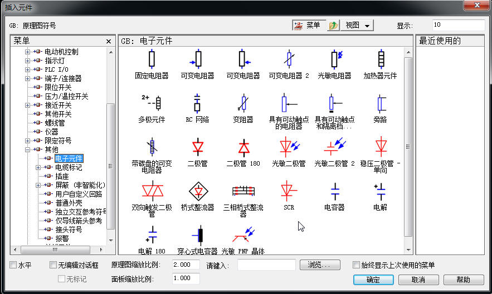Viewport: 492px width, 294px height.
Task: Collapse the 其他 tree node
Action: point(27,150)
